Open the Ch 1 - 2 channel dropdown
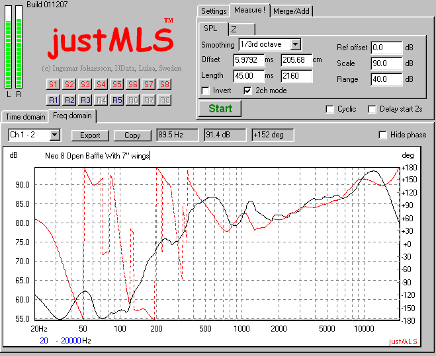Image resolution: width=436 pixels, height=356 pixels. (x=55, y=135)
